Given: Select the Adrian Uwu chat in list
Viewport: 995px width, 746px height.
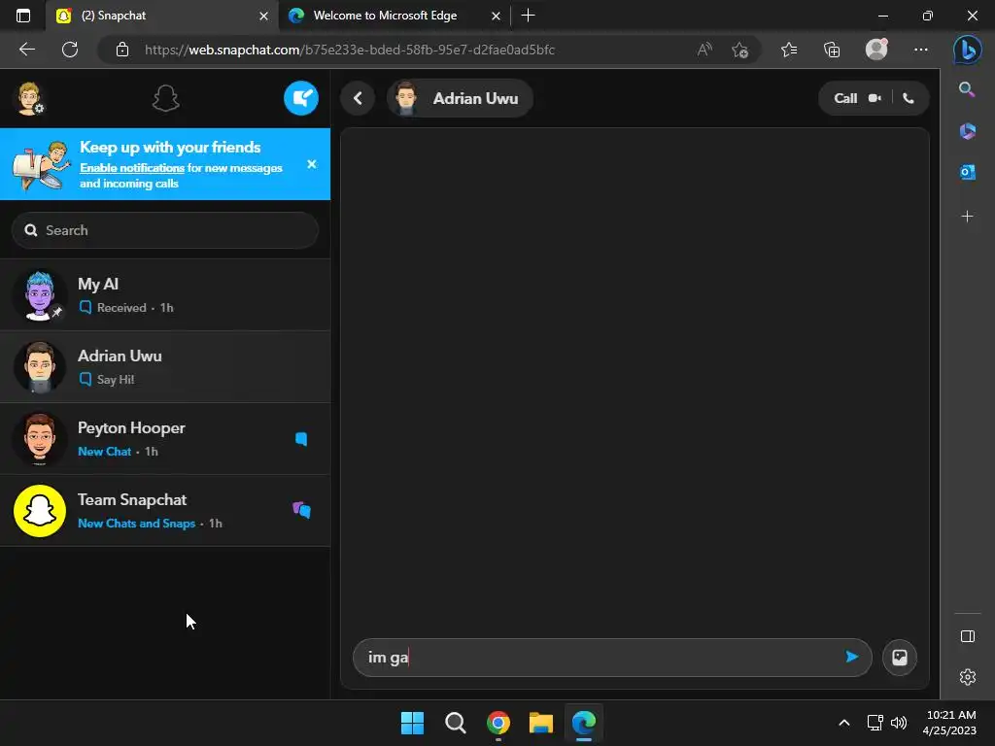Looking at the screenshot, I should 165,366.
